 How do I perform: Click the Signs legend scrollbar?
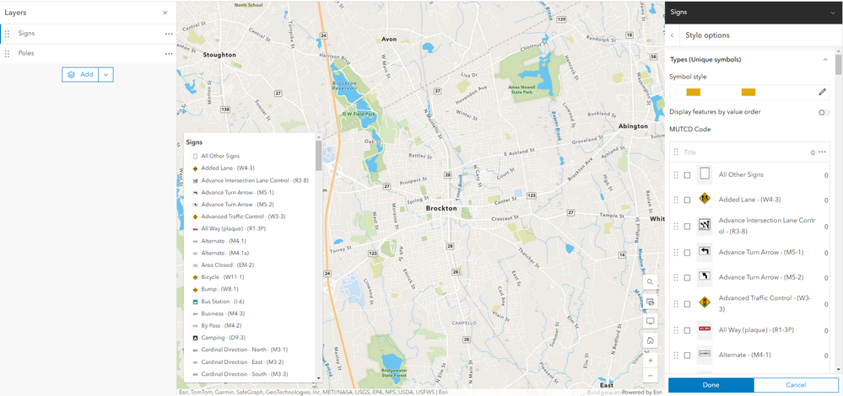tap(319, 156)
